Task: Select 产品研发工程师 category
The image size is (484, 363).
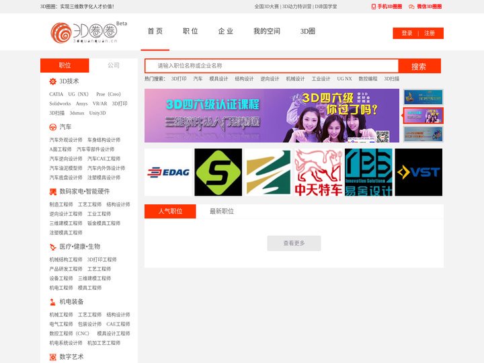Action: click(x=66, y=269)
